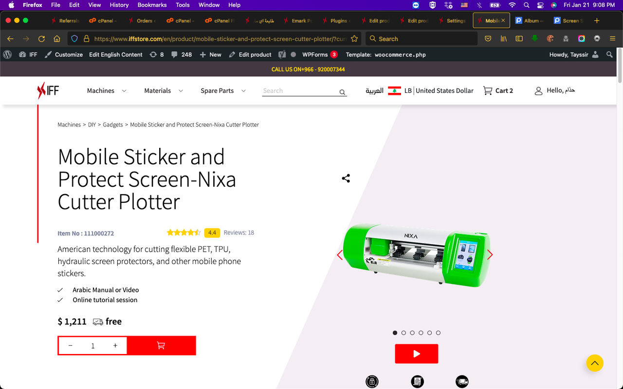Click the yellow scroll to top button
The image size is (623, 389).
[594, 362]
